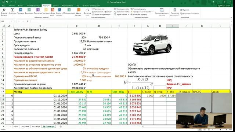Click Create from Selection
The height and width of the screenshot is (132, 235).
coord(101,15)
